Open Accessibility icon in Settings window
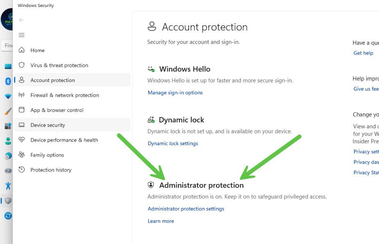 coord(8,186)
